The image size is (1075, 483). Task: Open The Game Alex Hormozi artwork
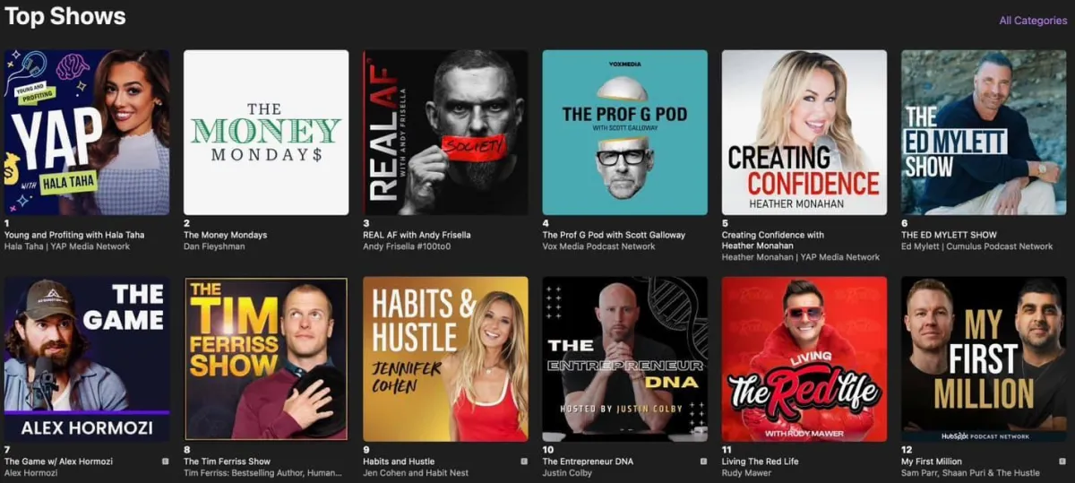87,358
